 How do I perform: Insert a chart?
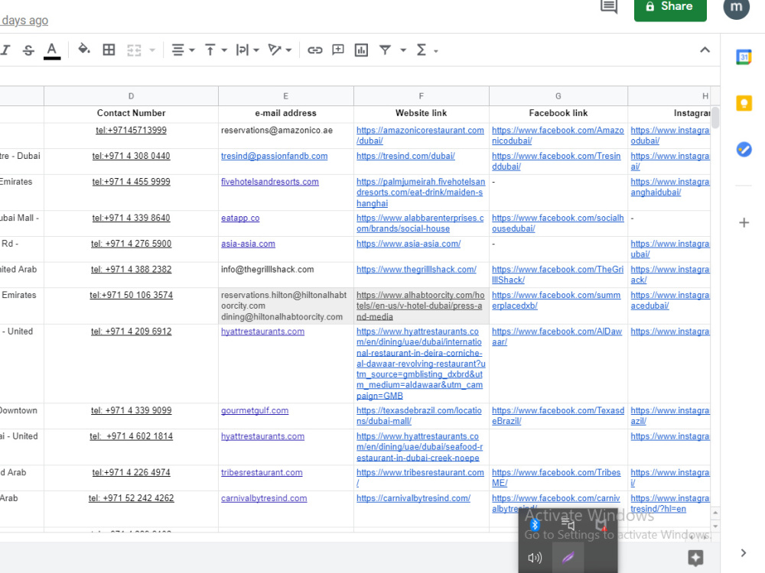(361, 50)
